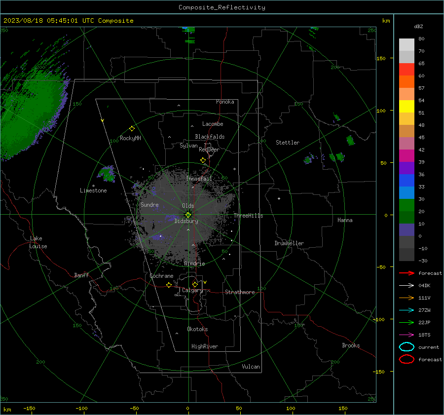Select the magenta 18TS arrow icon
The height and width of the screenshot is (415, 444).
point(407,335)
